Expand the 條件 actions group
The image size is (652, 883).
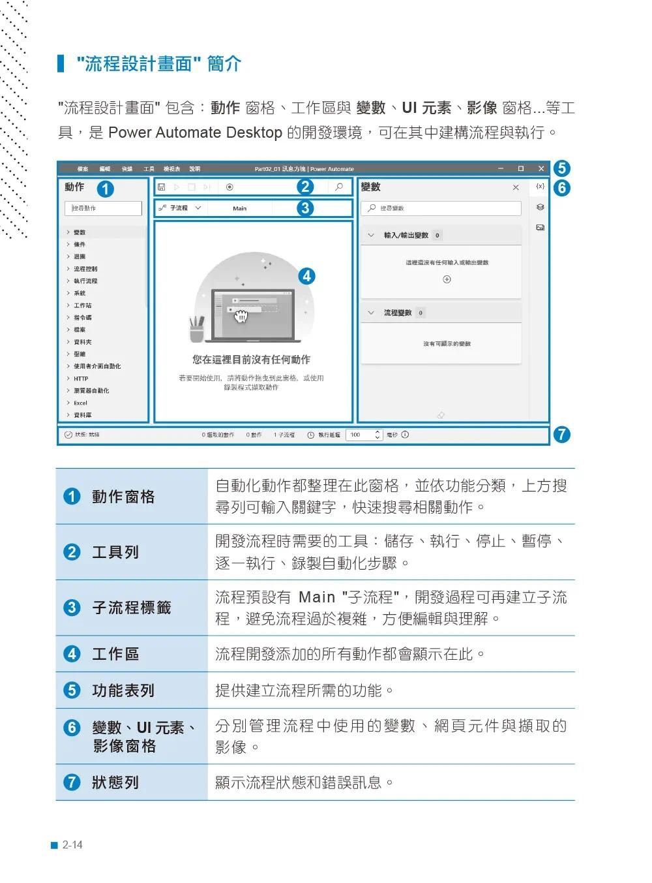tap(68, 244)
